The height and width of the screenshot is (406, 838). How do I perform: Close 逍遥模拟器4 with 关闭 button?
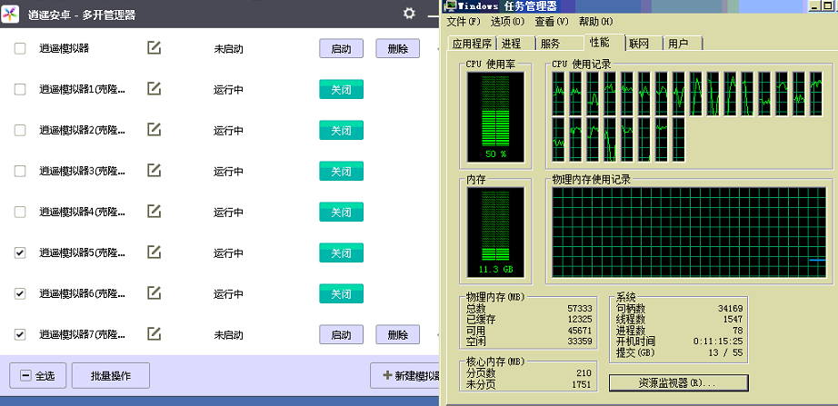coord(342,212)
